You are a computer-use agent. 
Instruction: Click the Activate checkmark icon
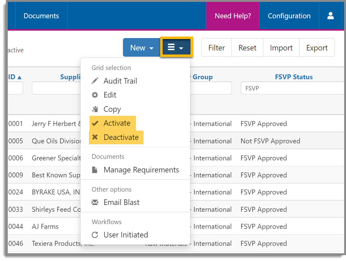click(x=95, y=123)
